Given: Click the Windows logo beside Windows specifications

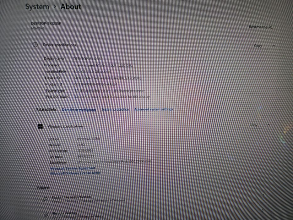Looking at the screenshot, I should (40, 126).
